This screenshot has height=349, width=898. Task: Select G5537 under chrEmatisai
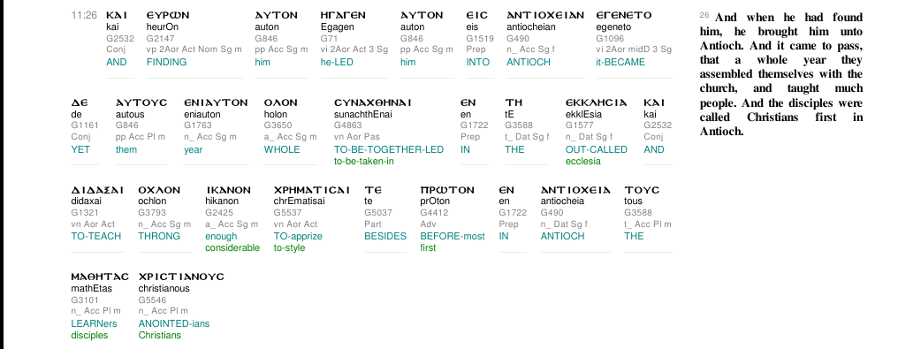click(x=284, y=212)
